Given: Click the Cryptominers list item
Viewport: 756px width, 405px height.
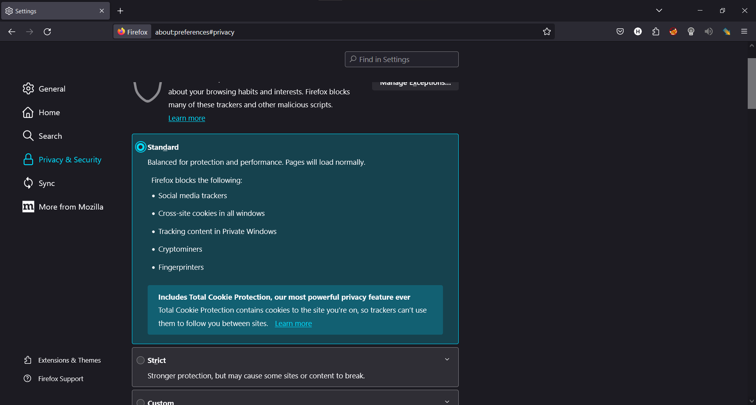Looking at the screenshot, I should point(180,249).
